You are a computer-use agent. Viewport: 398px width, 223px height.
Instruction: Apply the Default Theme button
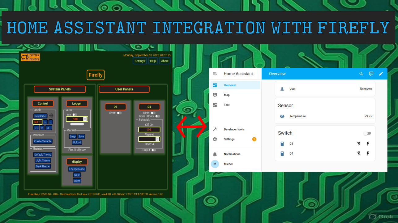click(x=43, y=155)
